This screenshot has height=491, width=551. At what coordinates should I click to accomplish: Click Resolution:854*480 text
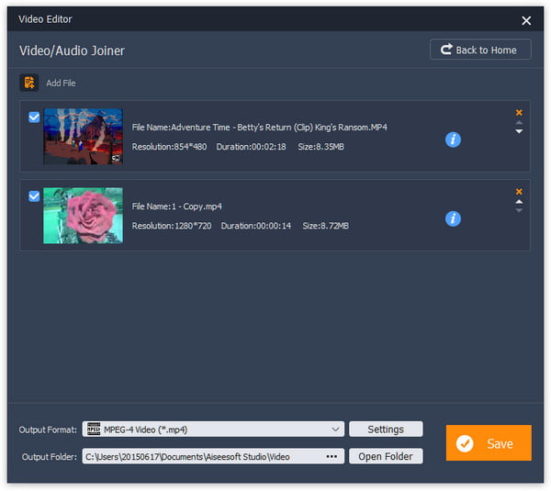point(169,147)
